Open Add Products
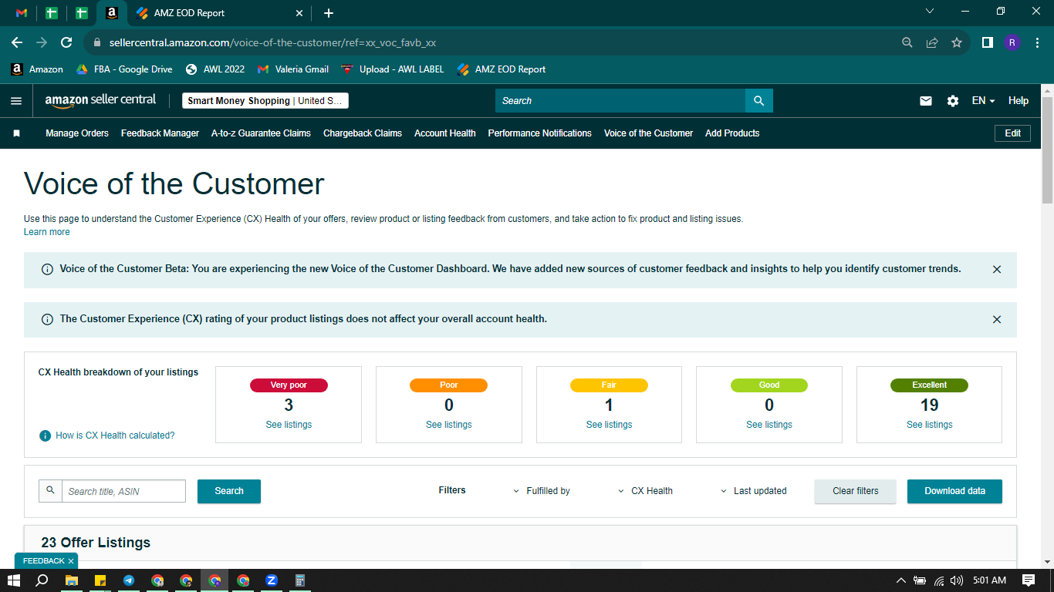The width and height of the screenshot is (1054, 592). (x=732, y=133)
